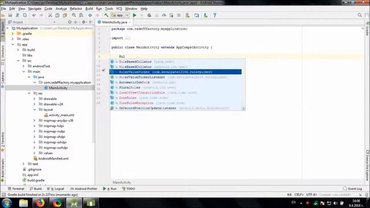Click the Hide Project panel icon
This screenshot has width=370, height=208.
[91, 22]
